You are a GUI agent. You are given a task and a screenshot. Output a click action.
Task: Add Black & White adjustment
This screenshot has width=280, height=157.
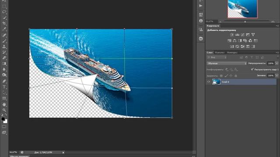pos(240,41)
